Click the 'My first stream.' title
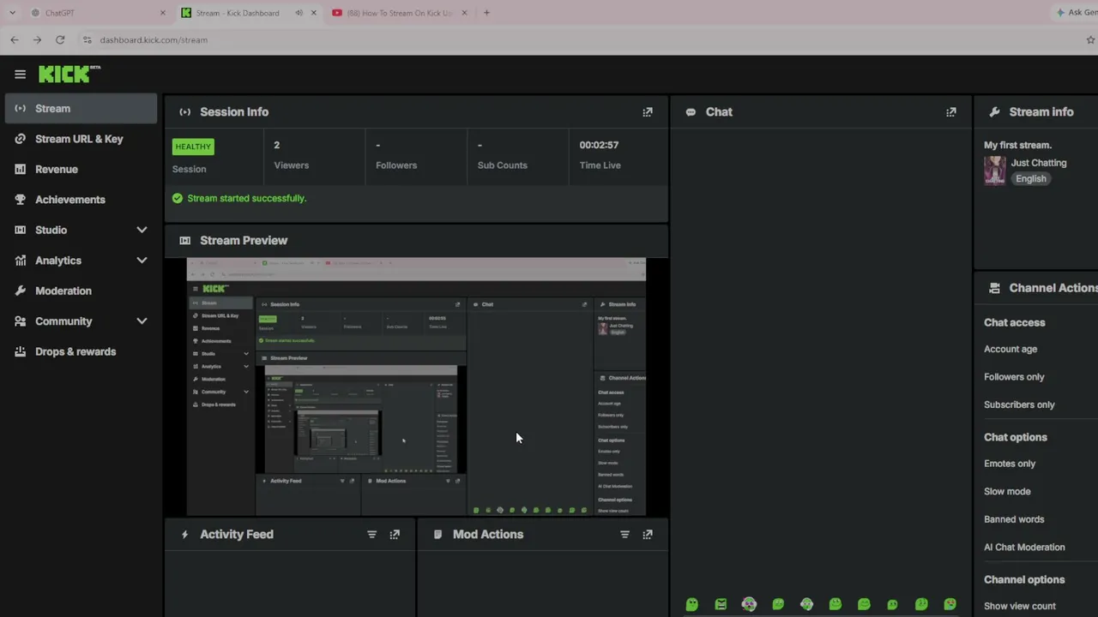Image resolution: width=1098 pixels, height=617 pixels. click(x=1017, y=146)
